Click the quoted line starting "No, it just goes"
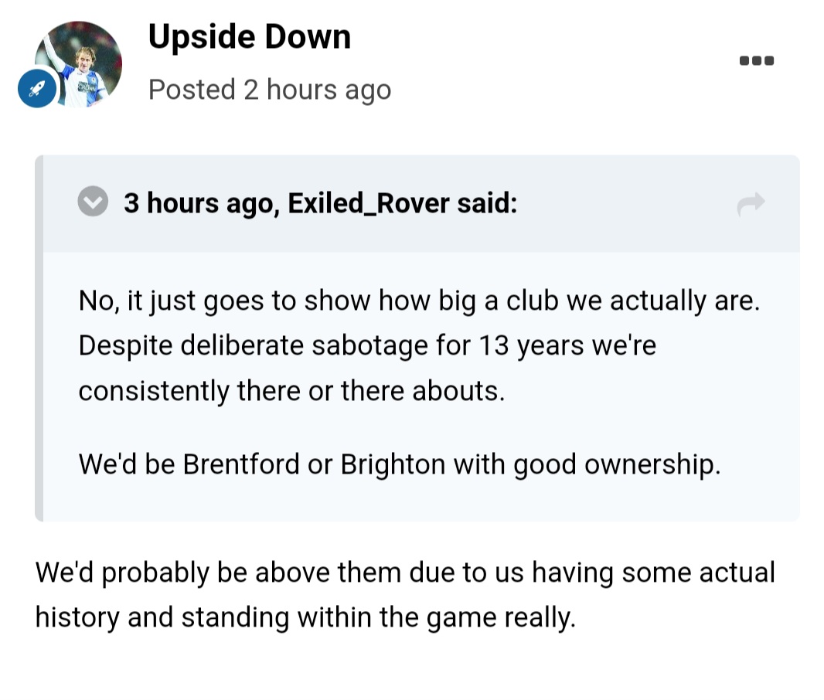Viewport: 824px width, 700px height. pyautogui.click(x=419, y=301)
